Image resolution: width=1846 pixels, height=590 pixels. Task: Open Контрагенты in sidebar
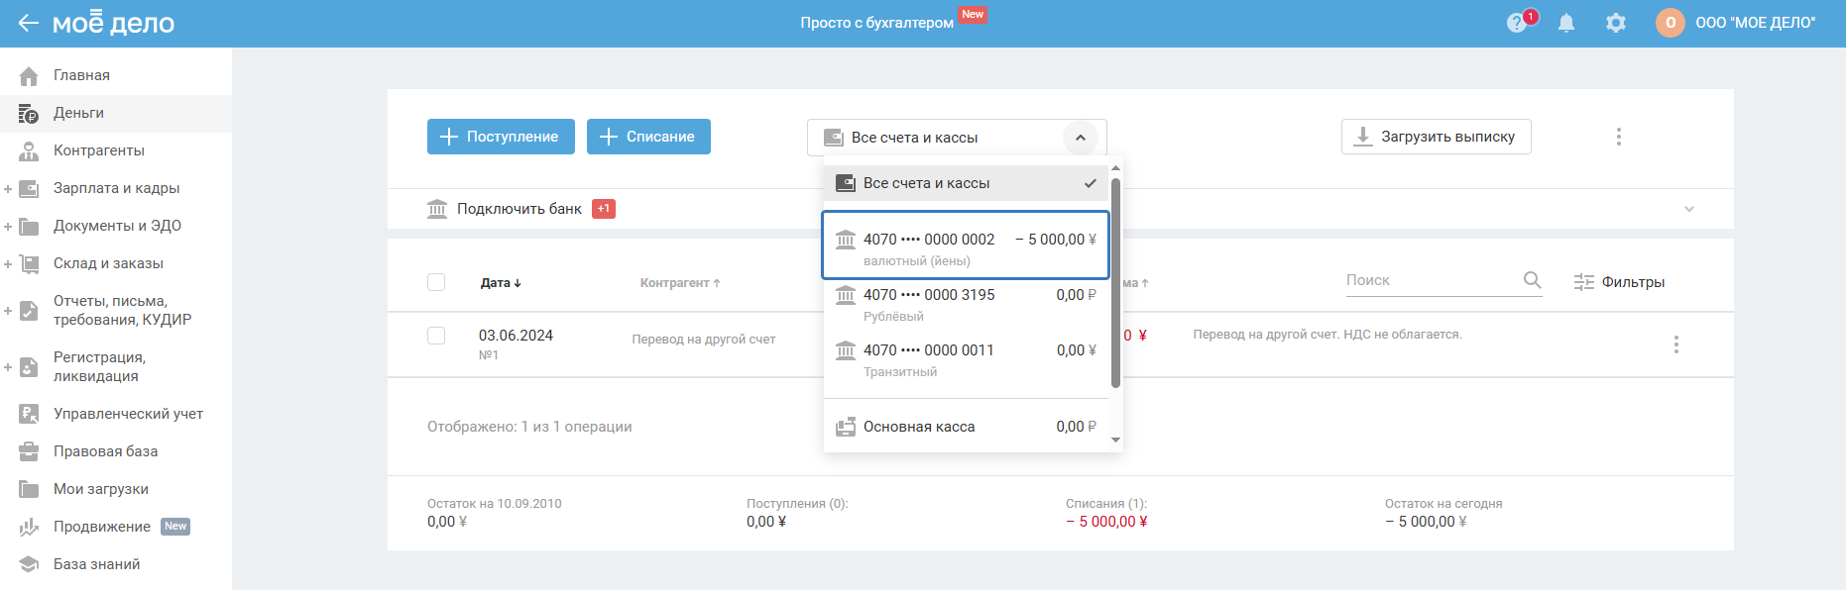click(x=99, y=150)
